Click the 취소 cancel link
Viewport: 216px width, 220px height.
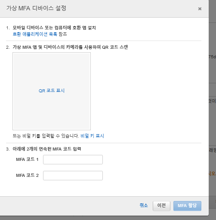pos(144,205)
